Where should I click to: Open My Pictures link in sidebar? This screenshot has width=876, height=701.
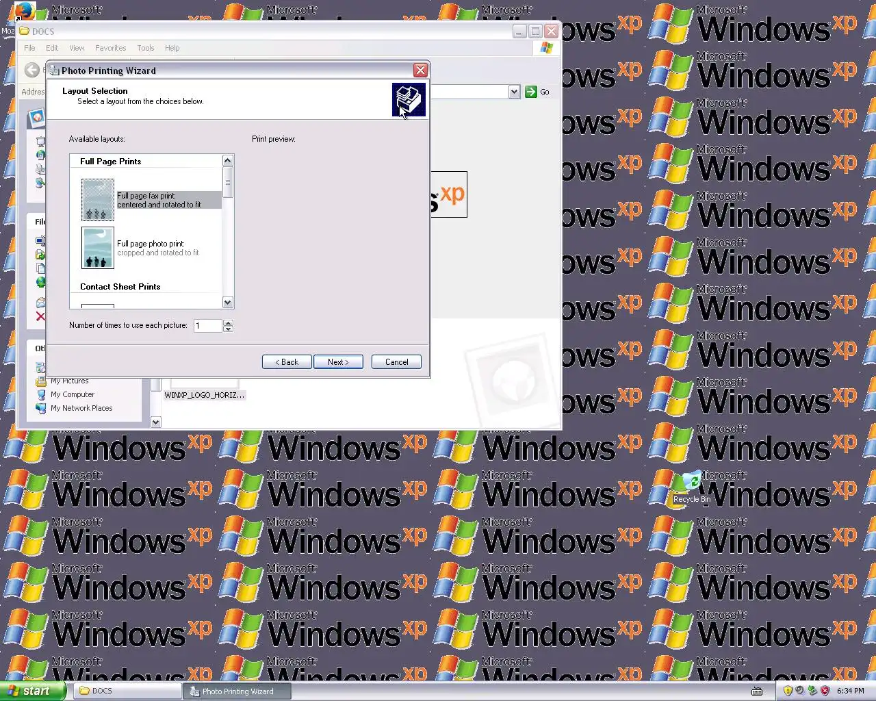(70, 381)
